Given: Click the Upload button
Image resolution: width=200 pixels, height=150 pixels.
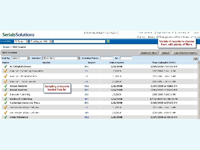Looking at the screenshot, I should tap(165, 53).
